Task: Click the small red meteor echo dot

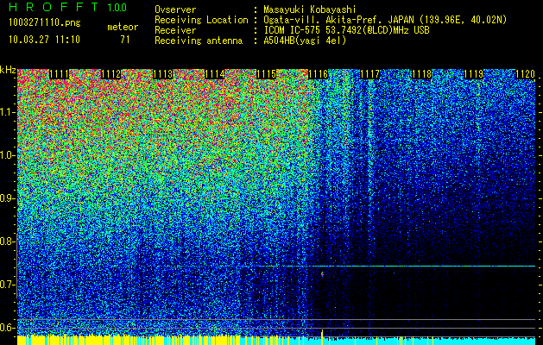Action: tap(322, 274)
